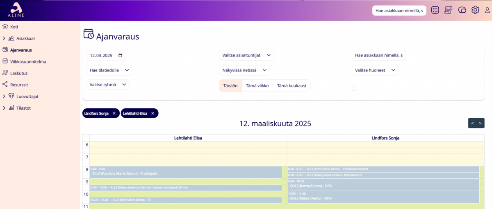Open the Valitse asiantuntijat dropdown
Image resolution: width=492 pixels, height=209 pixels.
tap(246, 55)
